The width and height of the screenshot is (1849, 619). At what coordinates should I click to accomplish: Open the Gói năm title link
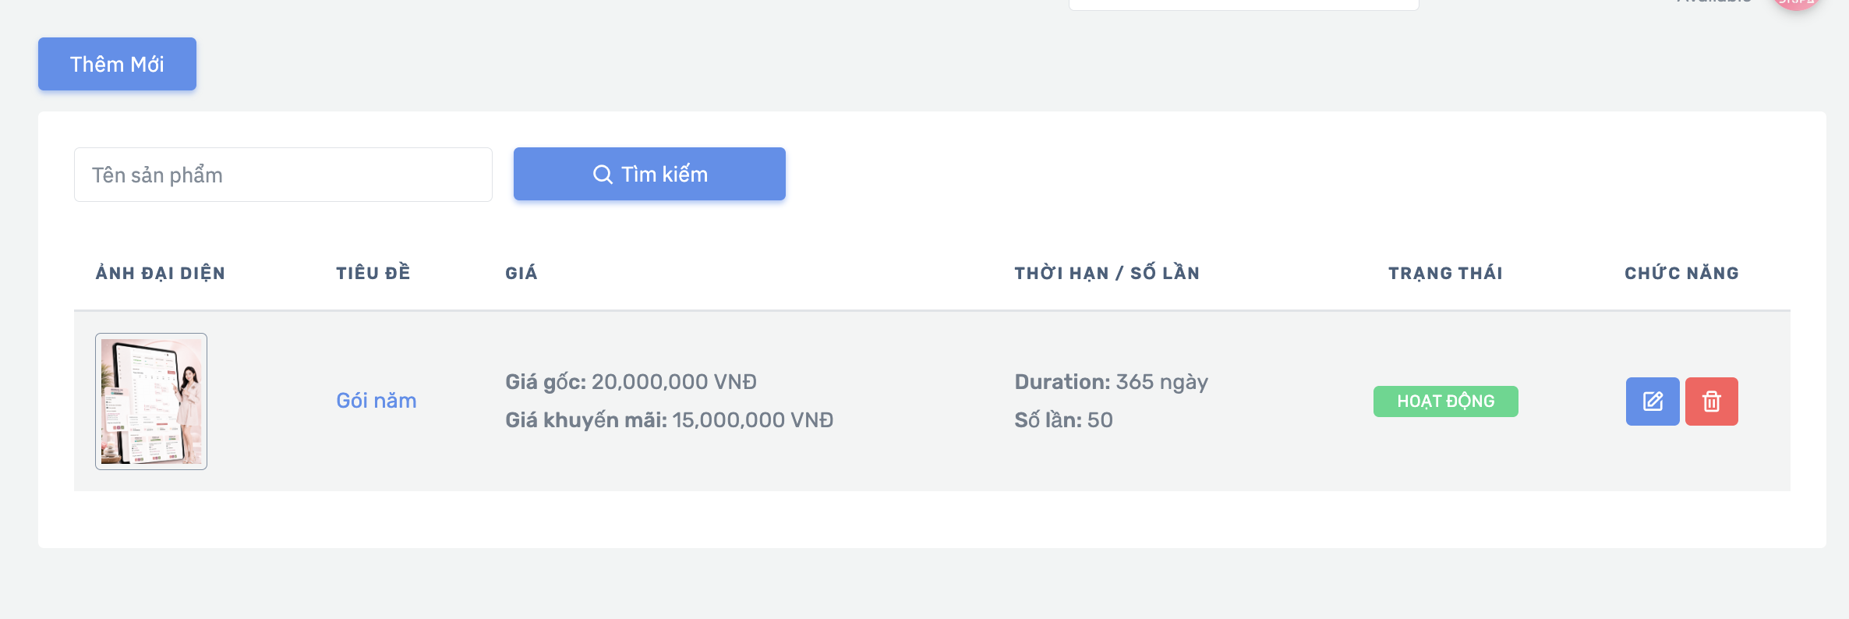click(x=377, y=401)
